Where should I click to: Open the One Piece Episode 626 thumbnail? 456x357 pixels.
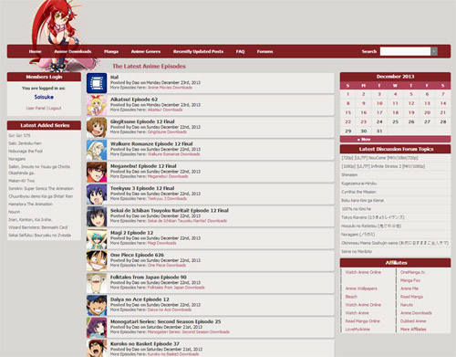pyautogui.click(x=97, y=260)
